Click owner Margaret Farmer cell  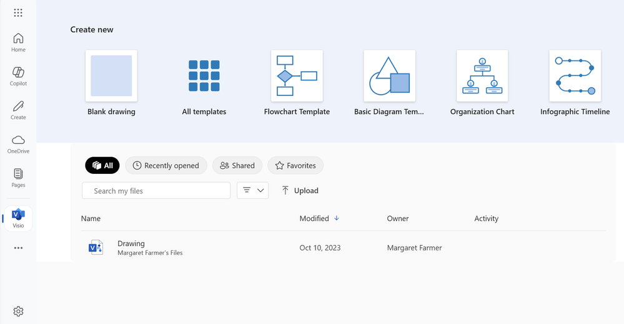[414, 248]
